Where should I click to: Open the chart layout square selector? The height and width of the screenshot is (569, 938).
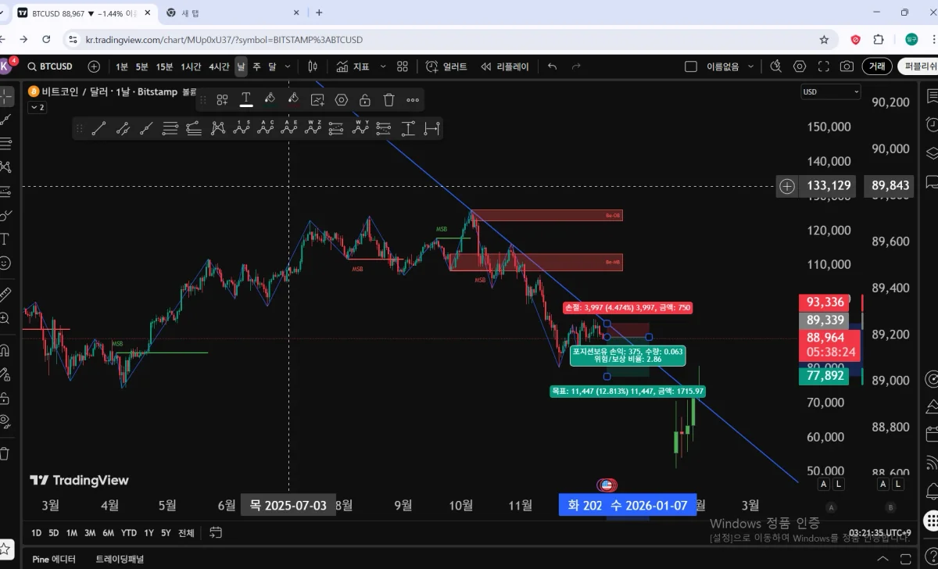click(x=690, y=66)
